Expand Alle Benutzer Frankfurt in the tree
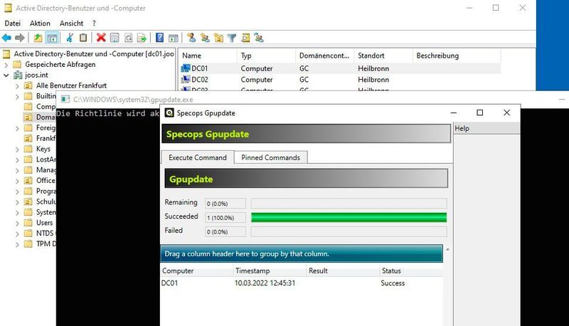This screenshot has width=569, height=326. click(x=17, y=86)
